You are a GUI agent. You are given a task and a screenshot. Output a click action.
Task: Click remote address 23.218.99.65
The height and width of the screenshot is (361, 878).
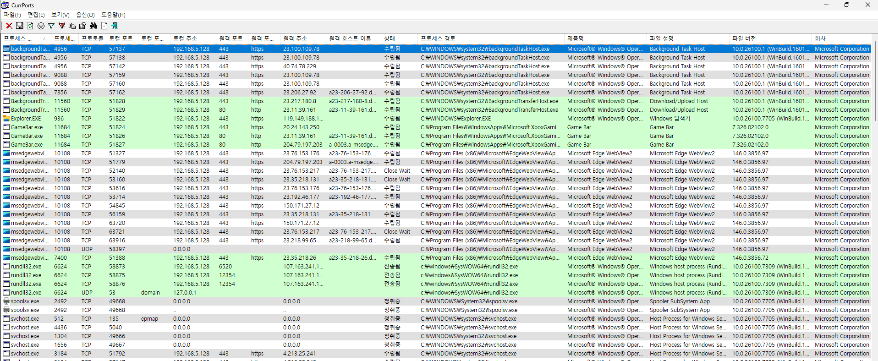[x=299, y=240]
